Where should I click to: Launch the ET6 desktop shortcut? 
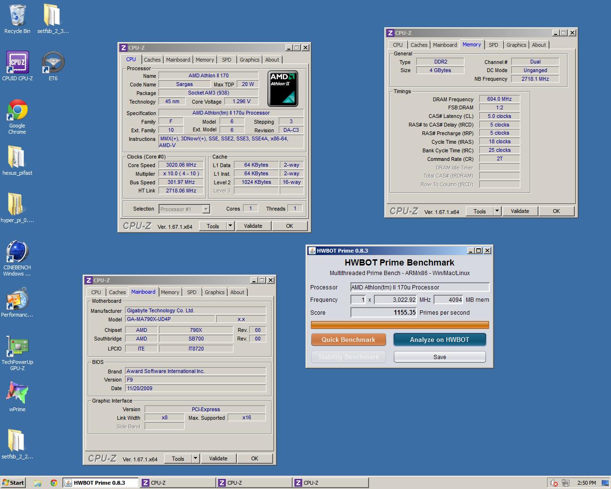53,66
